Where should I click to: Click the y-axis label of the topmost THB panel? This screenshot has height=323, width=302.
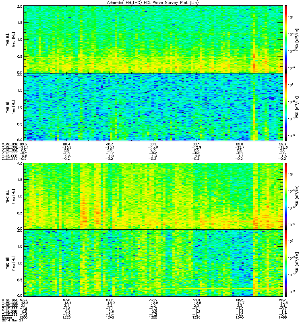click(x=11, y=39)
